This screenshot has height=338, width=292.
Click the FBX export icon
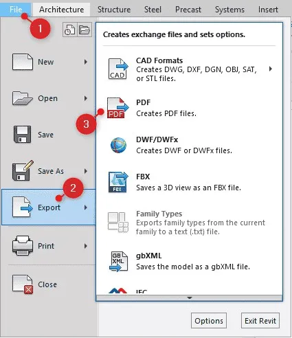coord(118,182)
